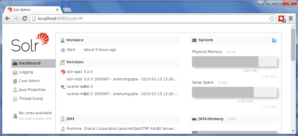Screen dimensions: 298x136
Task: Open a new browser tab
Action: click(x=67, y=10)
